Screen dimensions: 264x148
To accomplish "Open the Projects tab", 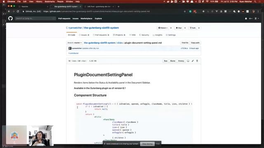I will click(x=119, y=35).
